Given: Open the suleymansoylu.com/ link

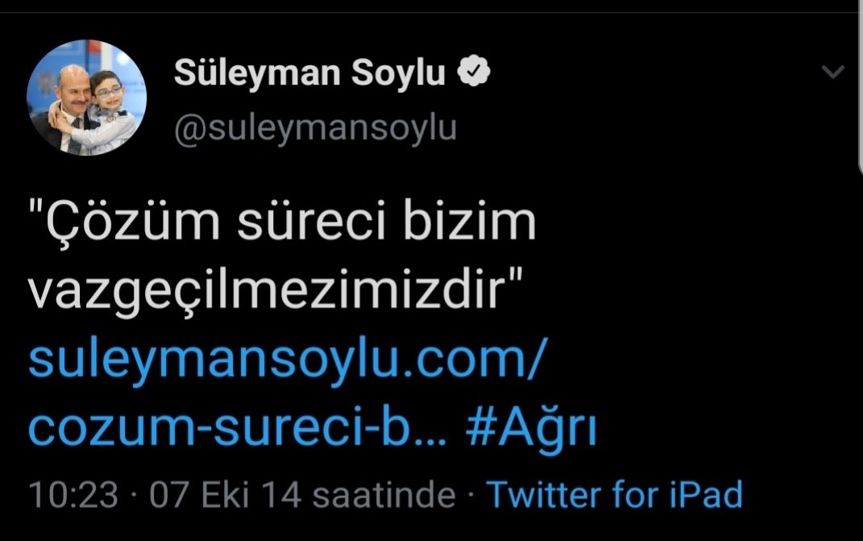Looking at the screenshot, I should coord(288,360).
